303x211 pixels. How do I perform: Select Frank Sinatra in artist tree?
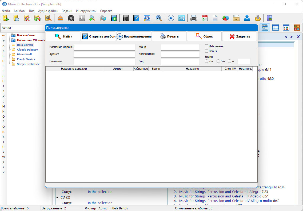point(26,59)
